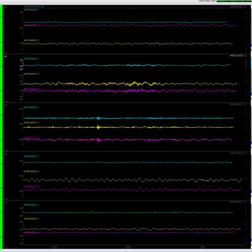252x252 pixels.
Task: Click the blue marker at right edge of HANSR5 panel
Action: coord(251,191)
